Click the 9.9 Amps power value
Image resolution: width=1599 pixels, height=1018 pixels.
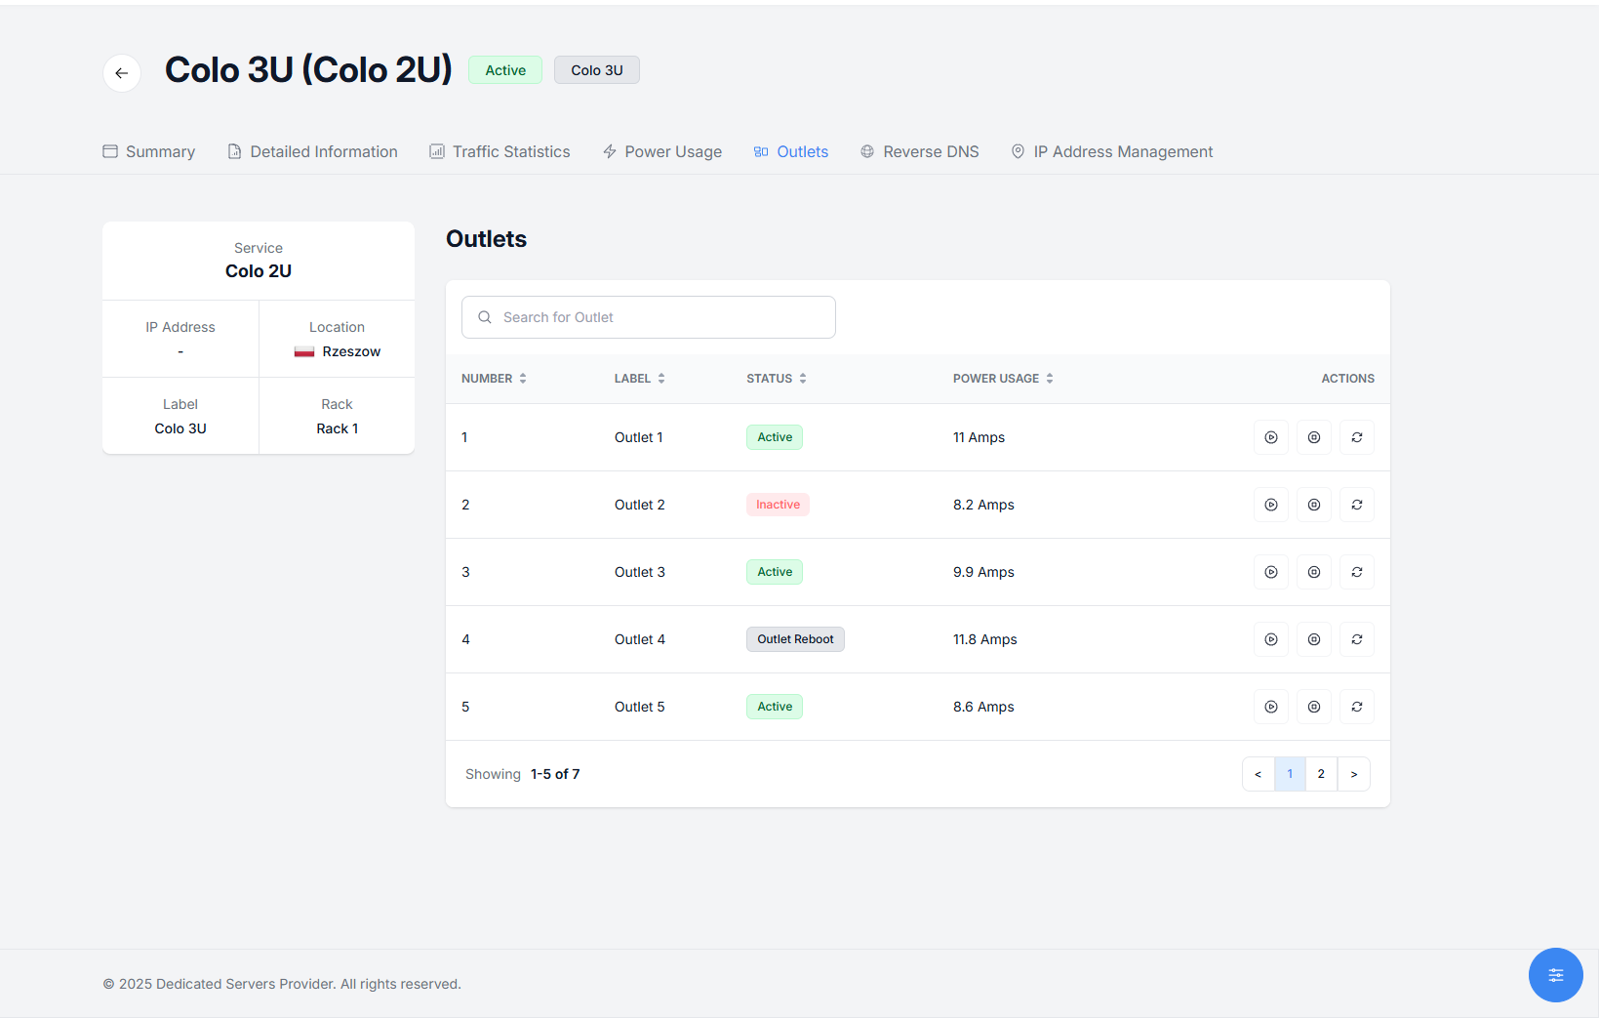point(983,572)
